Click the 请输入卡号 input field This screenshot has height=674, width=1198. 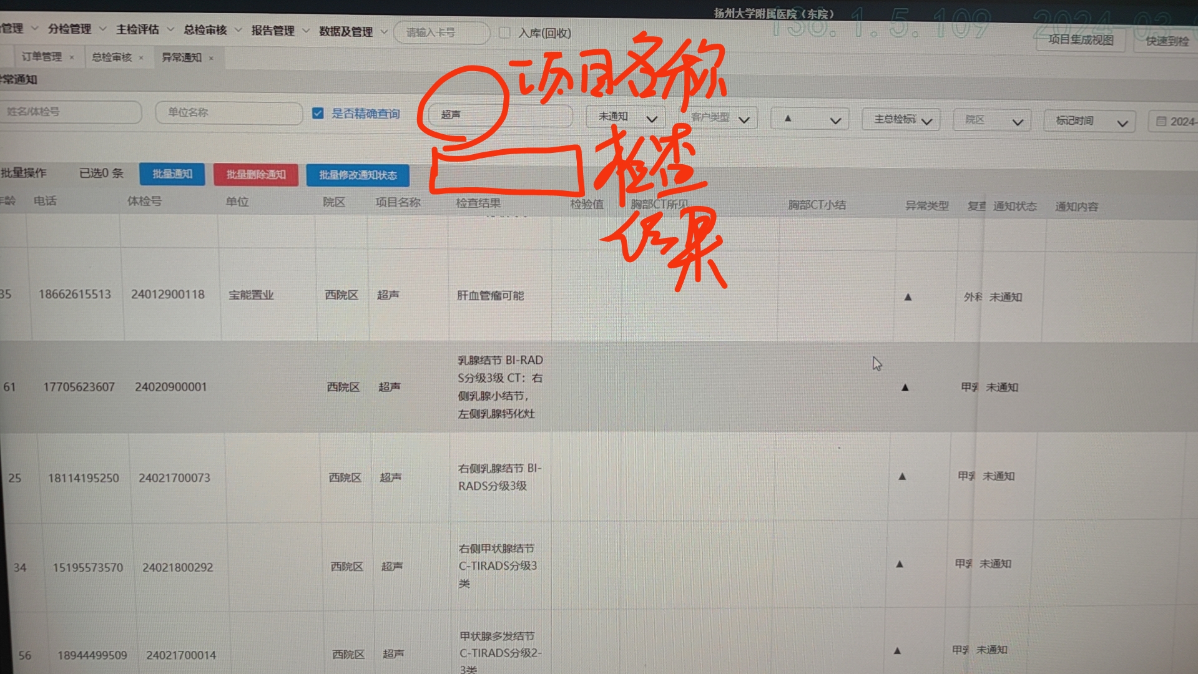click(441, 32)
